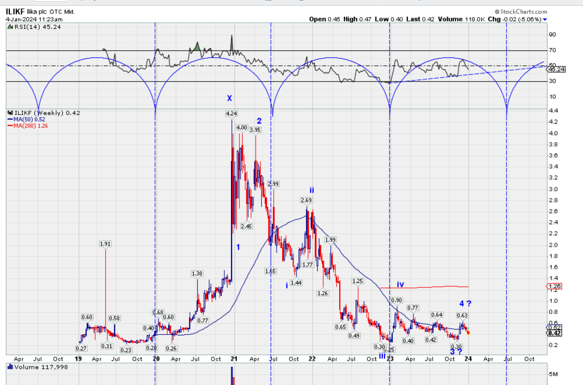
Task: Click the blue 'X' wave label
Action: click(229, 98)
